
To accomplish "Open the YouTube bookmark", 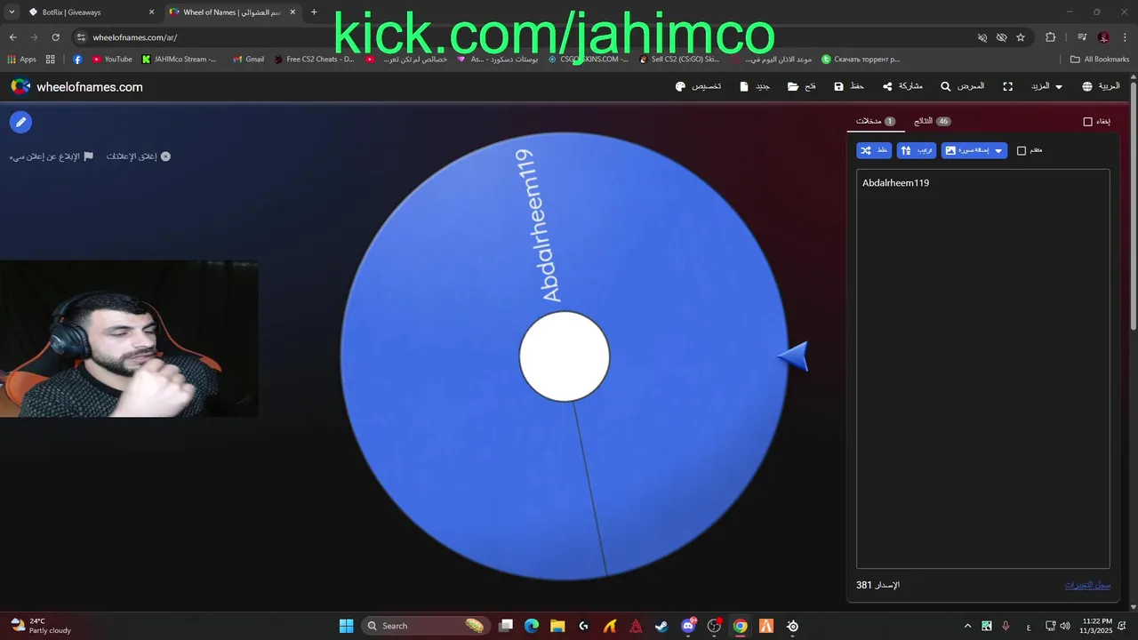I will [x=112, y=60].
